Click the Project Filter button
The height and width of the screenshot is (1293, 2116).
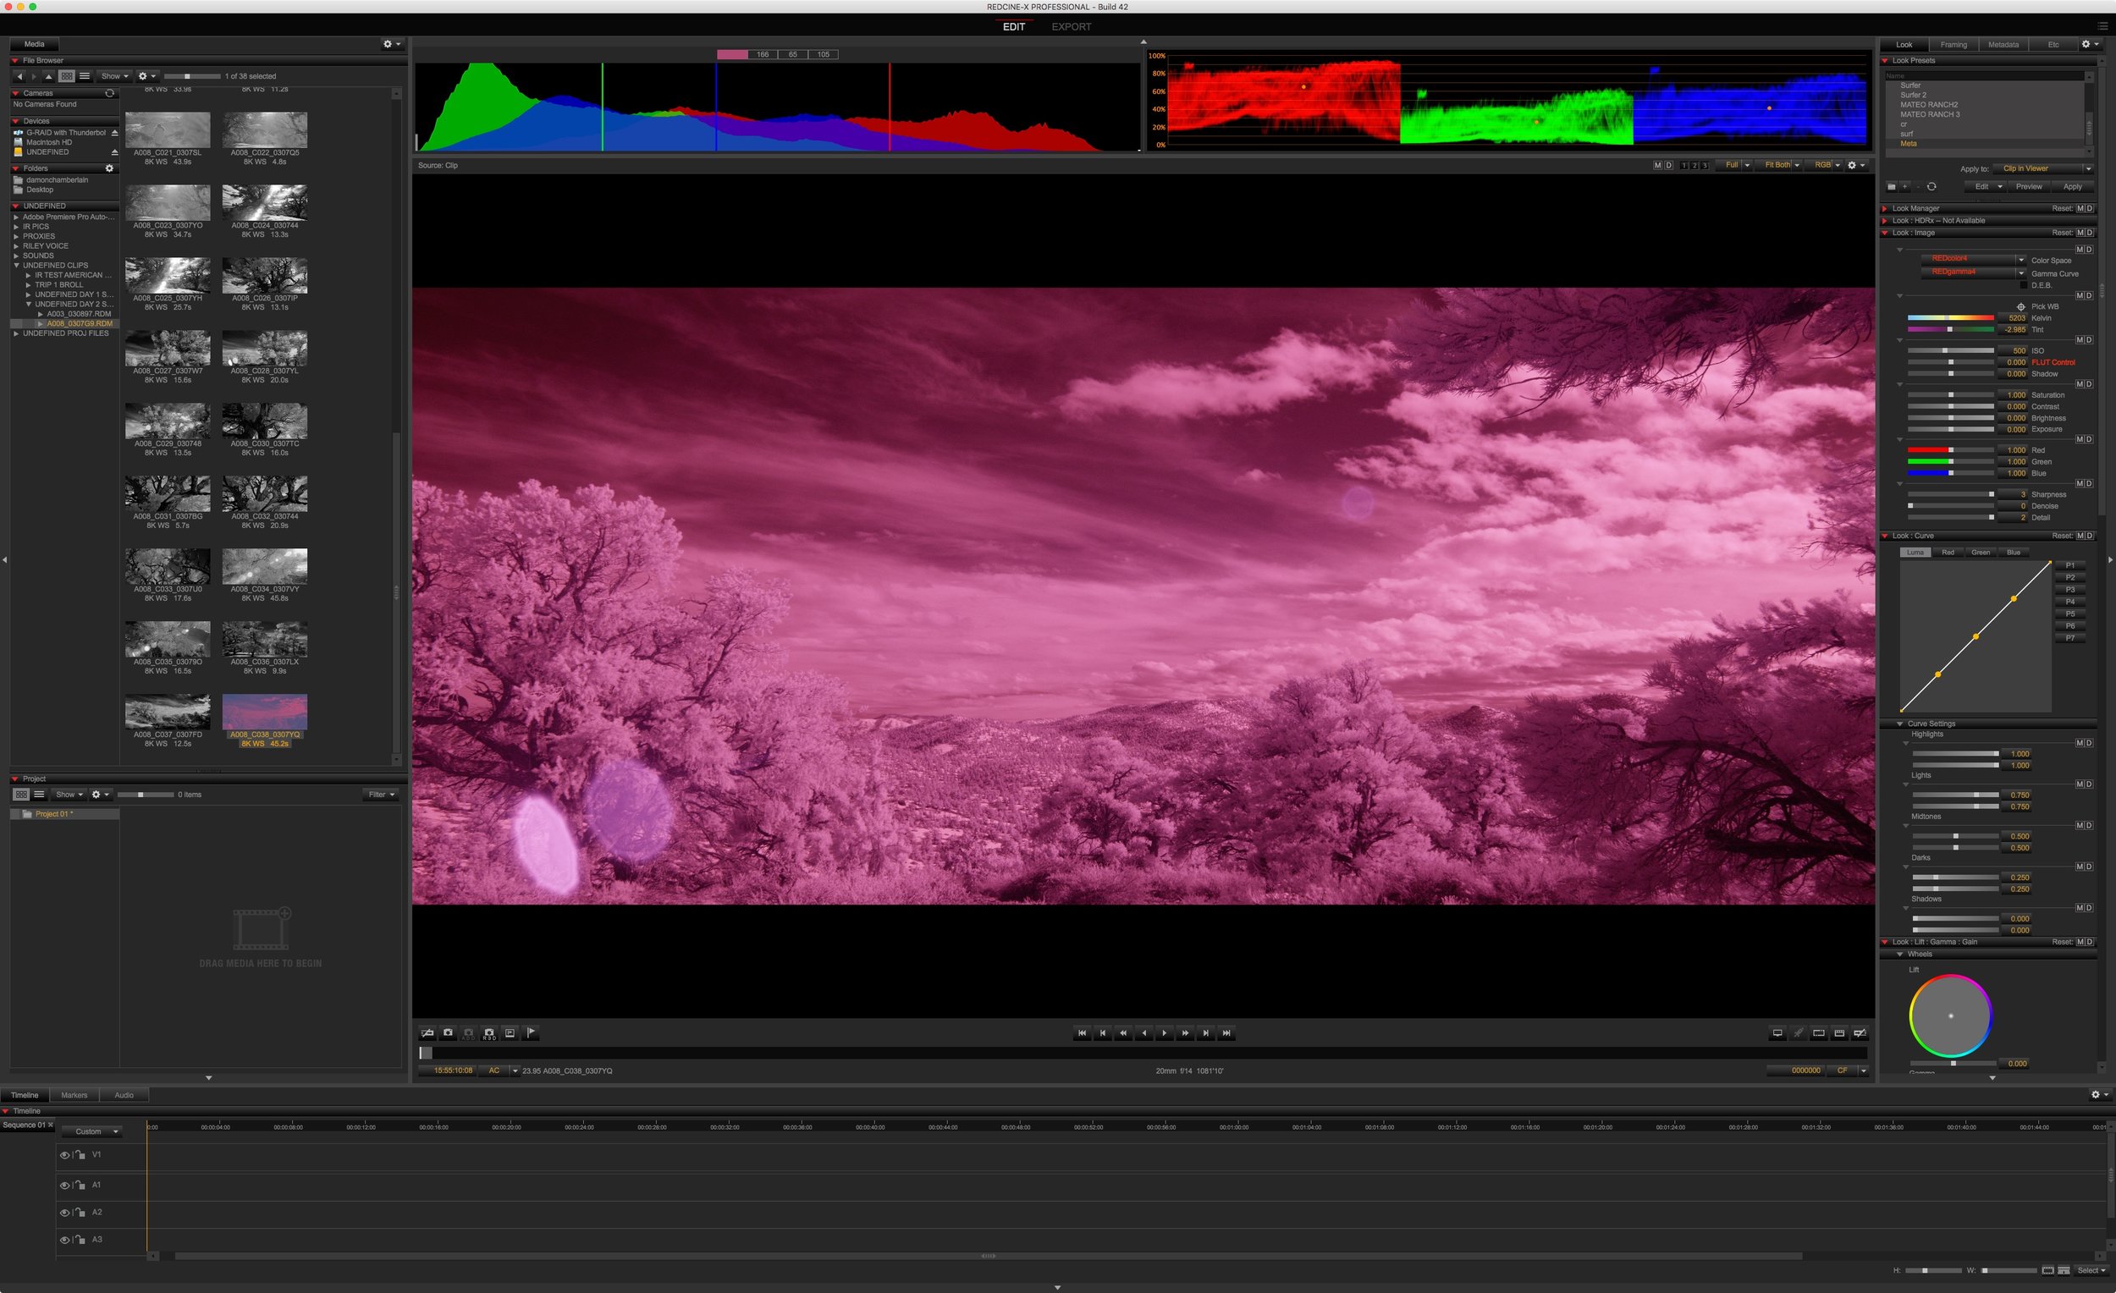pos(381,795)
